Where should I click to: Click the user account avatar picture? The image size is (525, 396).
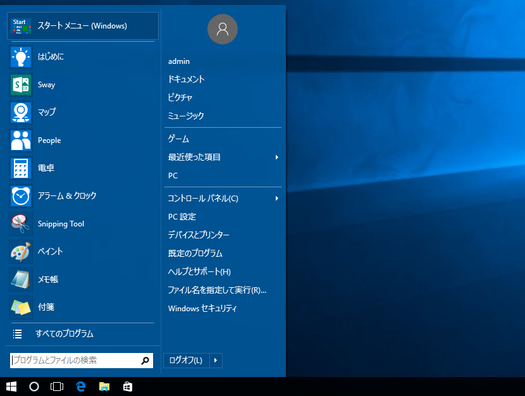(222, 29)
